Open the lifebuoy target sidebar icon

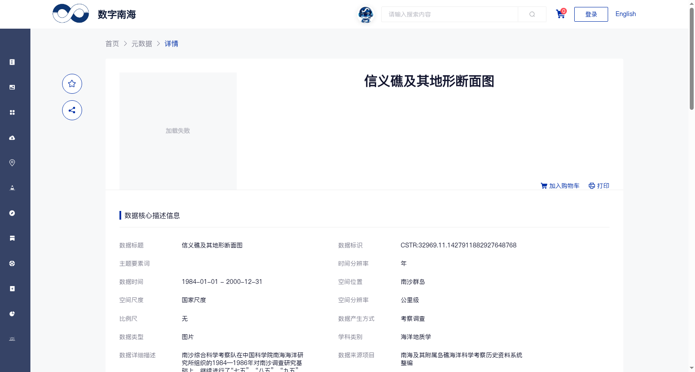tap(12, 263)
